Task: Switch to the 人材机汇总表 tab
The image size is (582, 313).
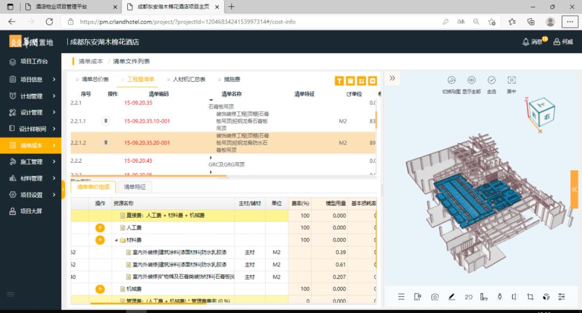Action: click(x=188, y=79)
